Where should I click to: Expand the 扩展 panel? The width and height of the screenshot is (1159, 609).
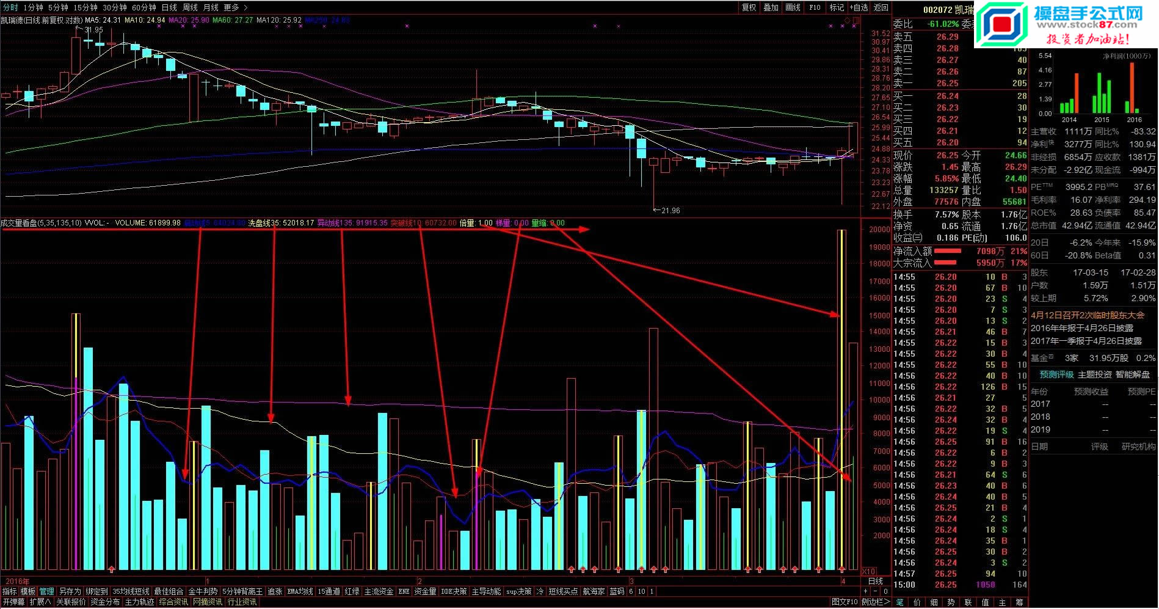pos(40,602)
